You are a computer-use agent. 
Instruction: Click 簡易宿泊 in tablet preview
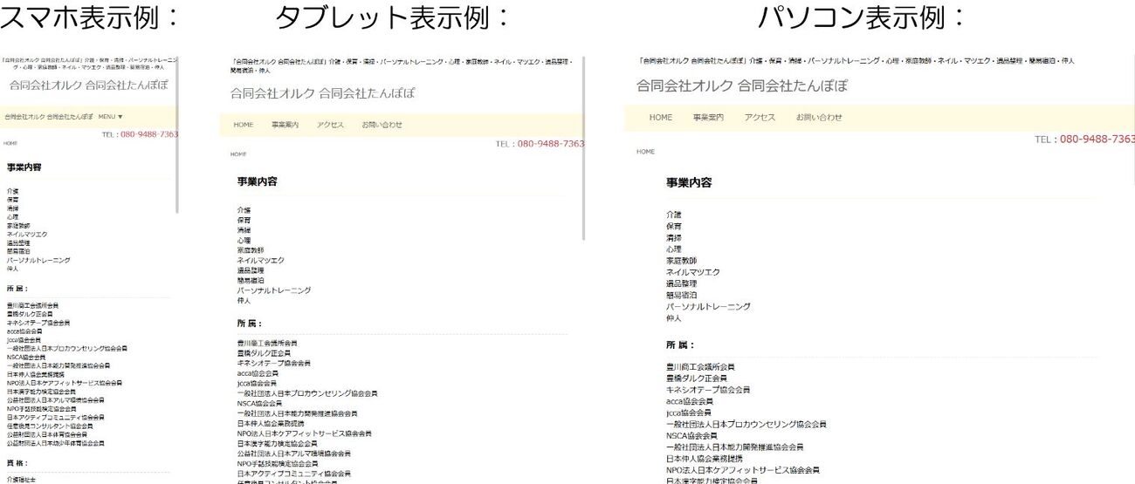[x=250, y=280]
